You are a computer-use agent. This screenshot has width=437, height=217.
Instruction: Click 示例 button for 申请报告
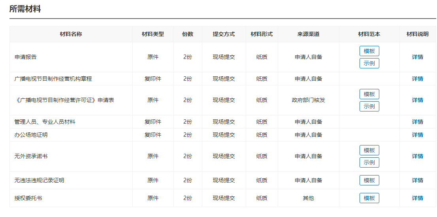click(369, 63)
